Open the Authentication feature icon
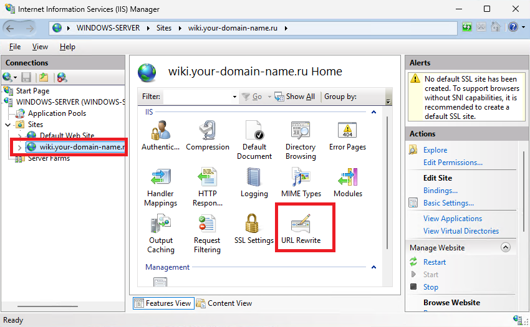The height and width of the screenshot is (327, 530). [x=160, y=135]
